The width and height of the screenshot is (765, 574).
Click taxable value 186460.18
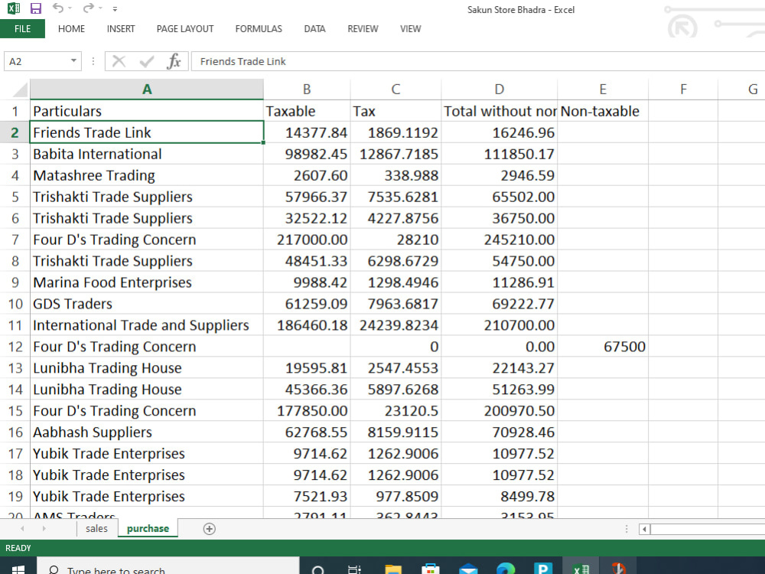coord(307,325)
